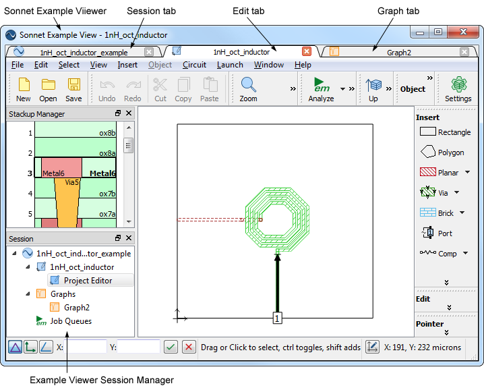Switch to the Graph2 tab
Screen dimensions: 484x390
tap(399, 52)
